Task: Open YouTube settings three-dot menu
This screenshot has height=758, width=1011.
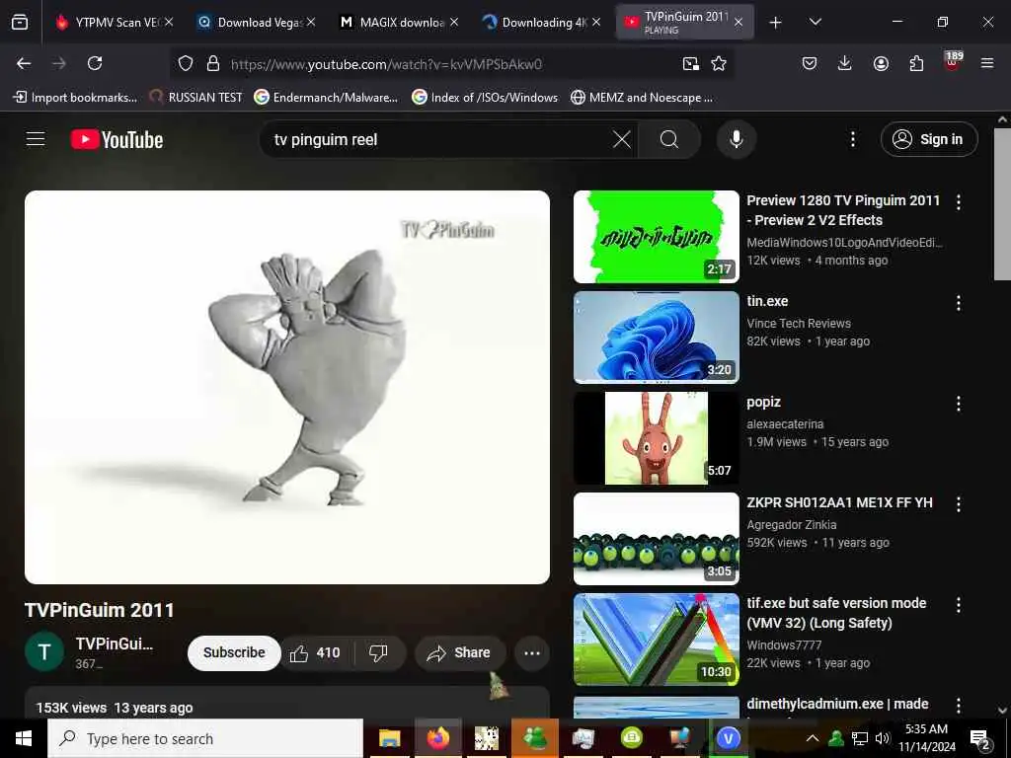Action: 852,139
